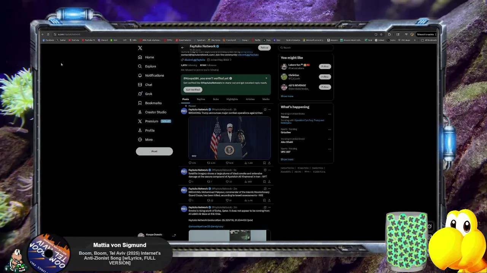Image resolution: width=487 pixels, height=273 pixels.
Task: Open options menu on Doha smoke post
Action: (x=269, y=207)
